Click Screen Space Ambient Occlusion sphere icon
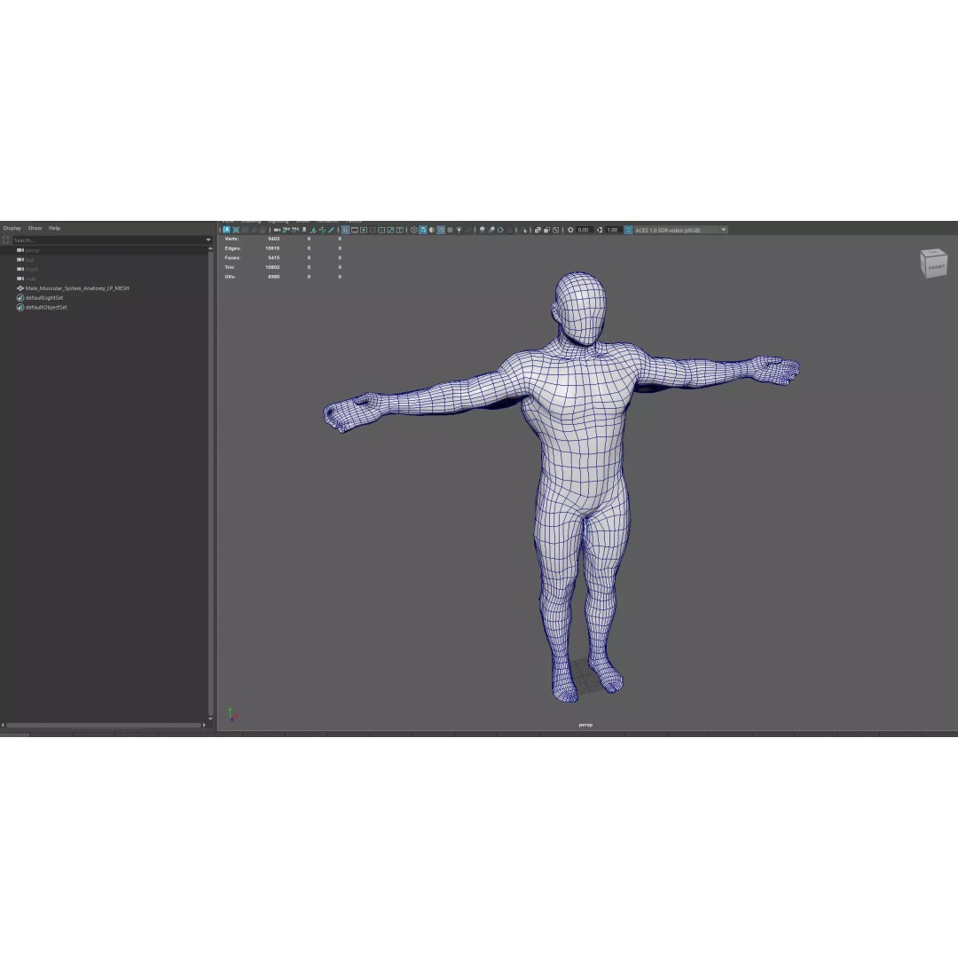This screenshot has height=958, width=958. tap(482, 230)
